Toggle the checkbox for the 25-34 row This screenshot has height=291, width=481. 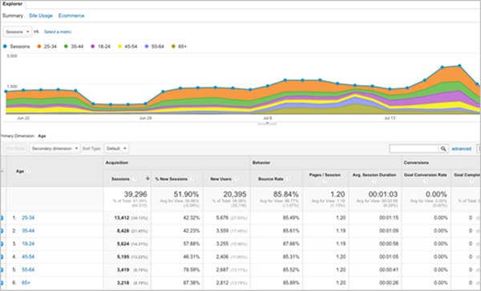[x=2, y=218]
